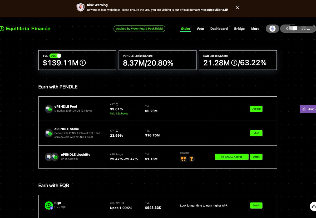Click the ePENDLE Liquidity pair icon
This screenshot has height=218, width=316.
tap(52, 157)
